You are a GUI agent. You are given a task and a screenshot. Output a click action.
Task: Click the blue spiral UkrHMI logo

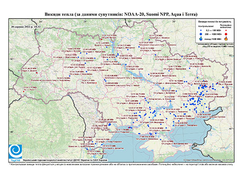pos(15,151)
